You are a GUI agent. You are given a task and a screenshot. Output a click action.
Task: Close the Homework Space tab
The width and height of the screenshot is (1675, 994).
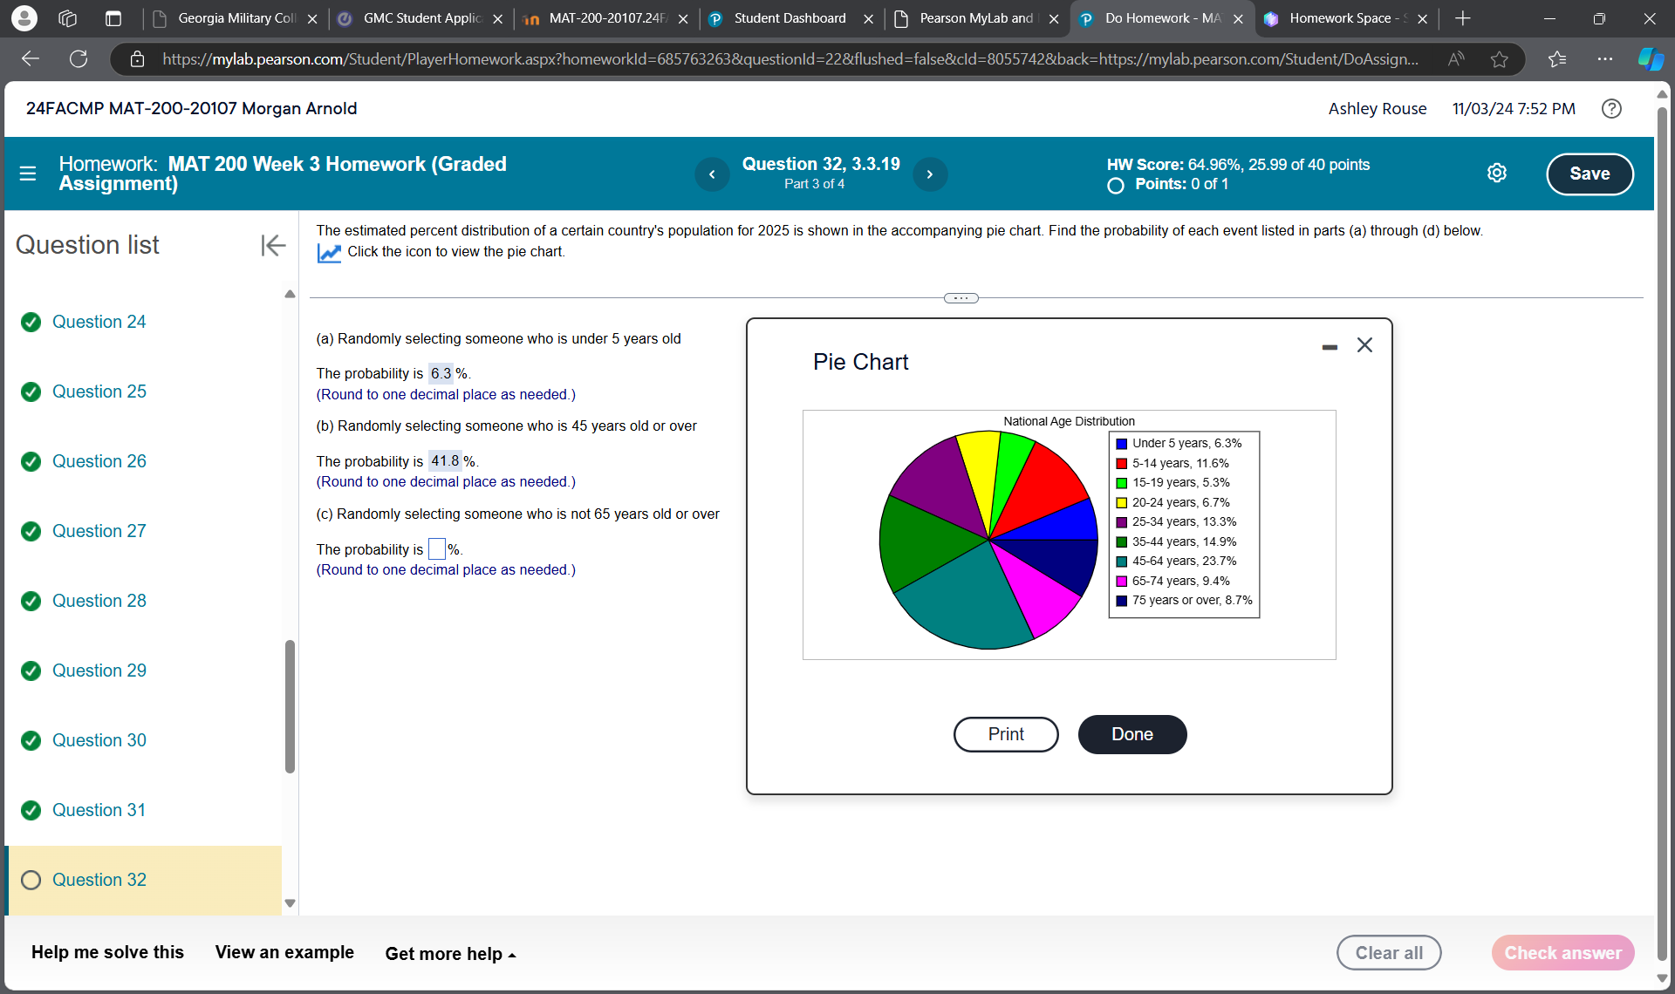[1423, 18]
